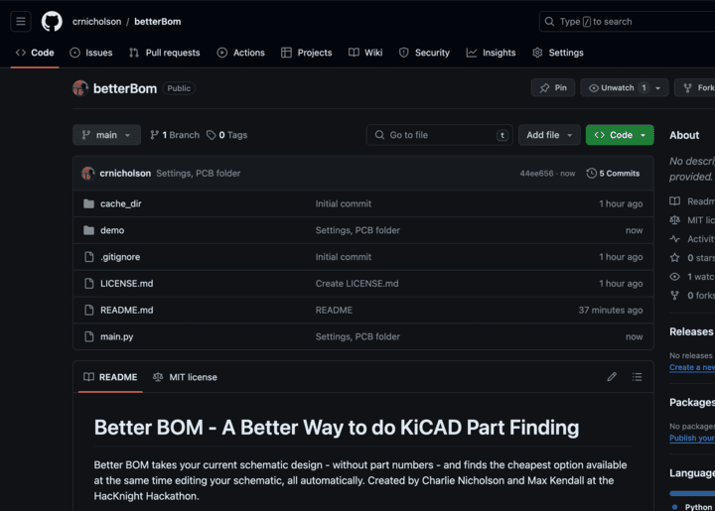The image size is (715, 511).
Task: Click the Python language bar
Action: click(692, 493)
